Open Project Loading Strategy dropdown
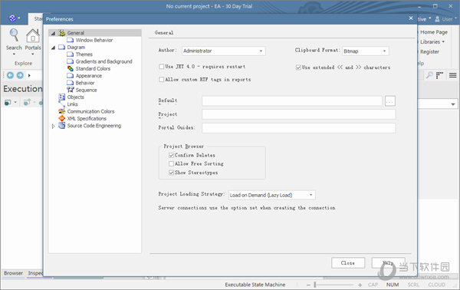460x290 pixels. (x=311, y=195)
